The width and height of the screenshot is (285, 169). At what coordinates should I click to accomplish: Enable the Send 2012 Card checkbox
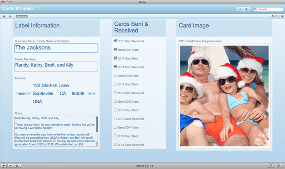pos(115,75)
